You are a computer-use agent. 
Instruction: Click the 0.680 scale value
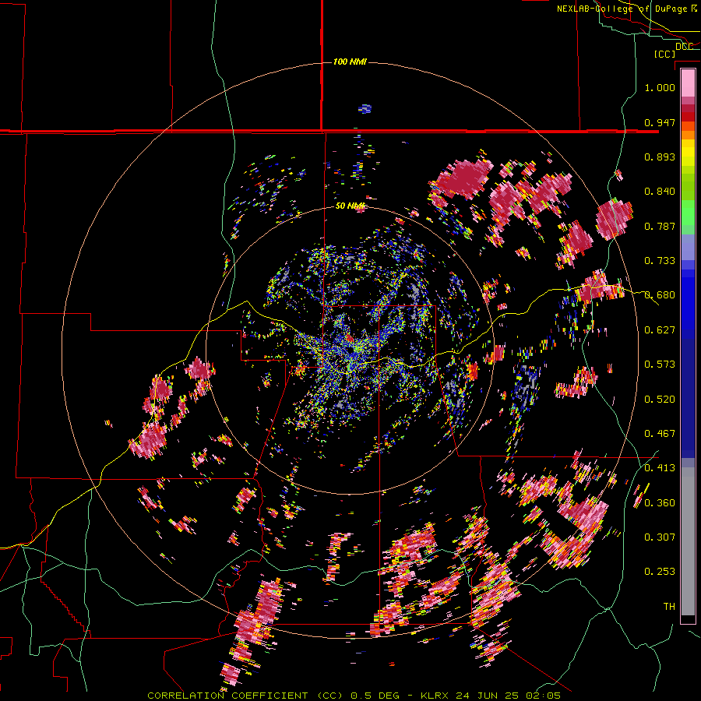(x=660, y=295)
